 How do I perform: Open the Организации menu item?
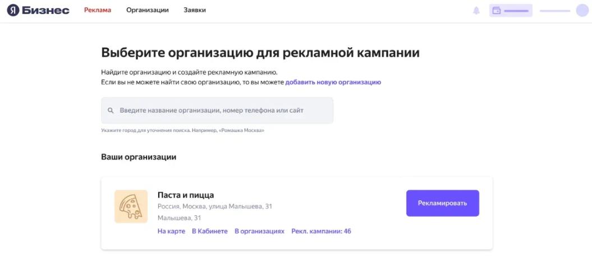[147, 10]
